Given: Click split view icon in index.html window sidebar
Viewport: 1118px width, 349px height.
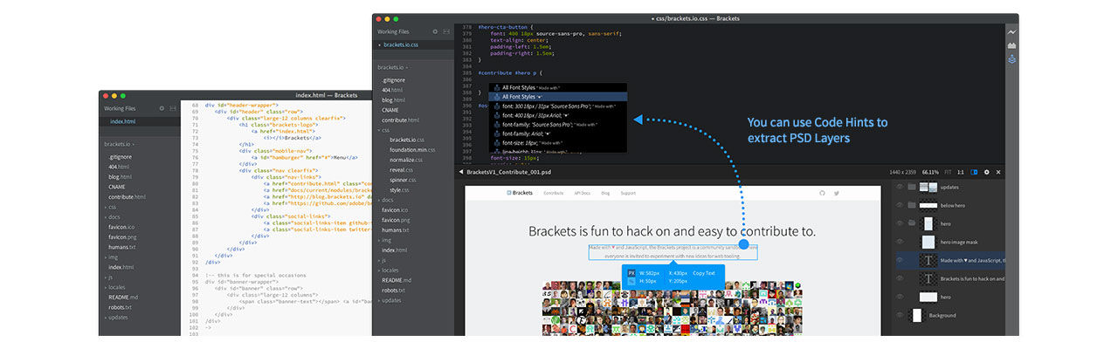Looking at the screenshot, I should click(172, 108).
